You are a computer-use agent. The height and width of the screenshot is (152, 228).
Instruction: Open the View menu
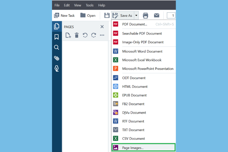pos(77,5)
